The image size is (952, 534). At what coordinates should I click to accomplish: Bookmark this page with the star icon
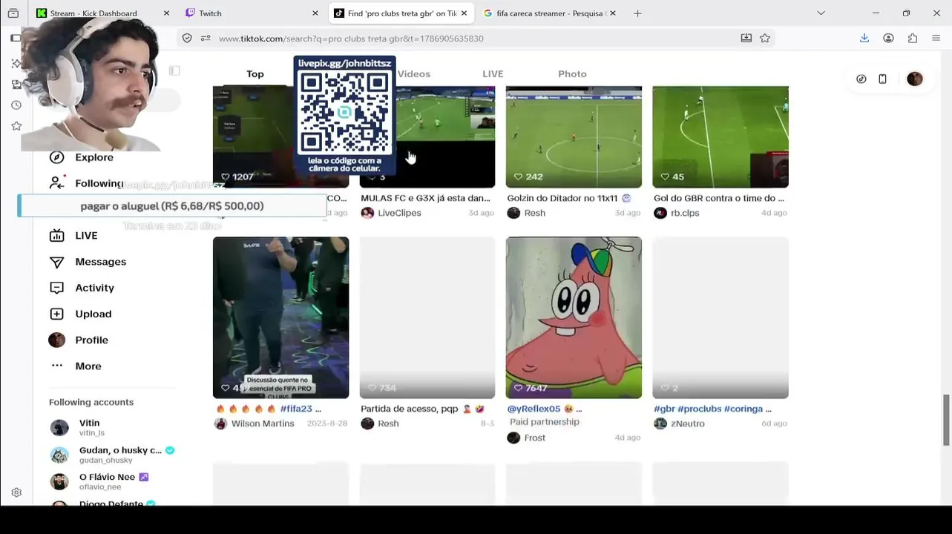(765, 39)
